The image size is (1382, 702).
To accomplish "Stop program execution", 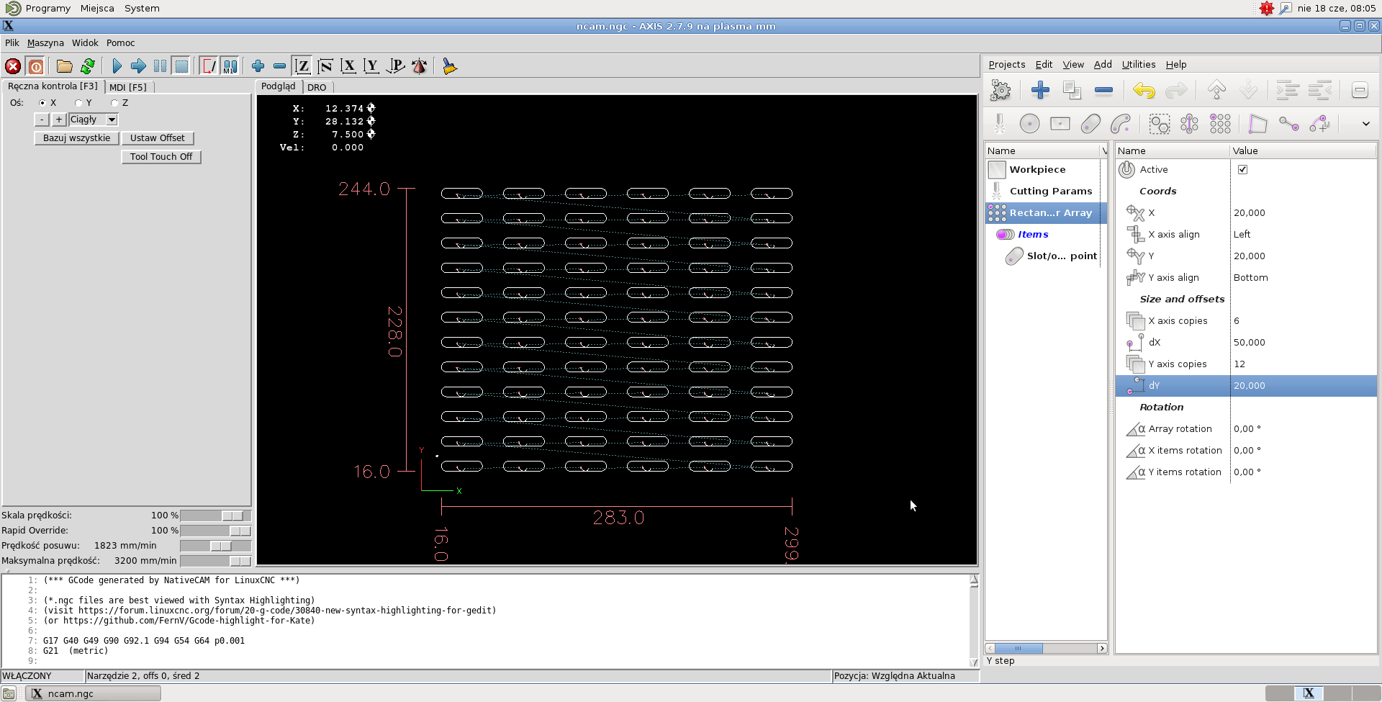I will (181, 66).
